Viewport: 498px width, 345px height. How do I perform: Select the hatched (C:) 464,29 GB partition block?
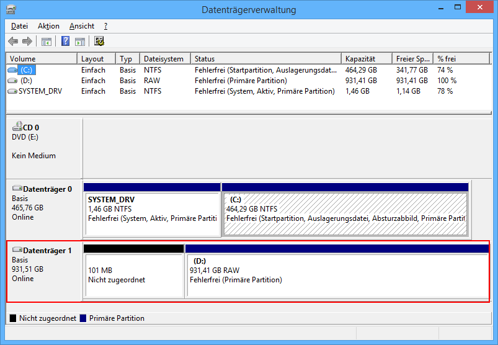point(345,210)
